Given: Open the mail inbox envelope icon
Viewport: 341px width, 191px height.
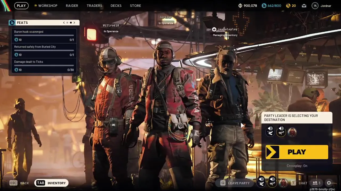Looking at the screenshot, I should 304,6.
